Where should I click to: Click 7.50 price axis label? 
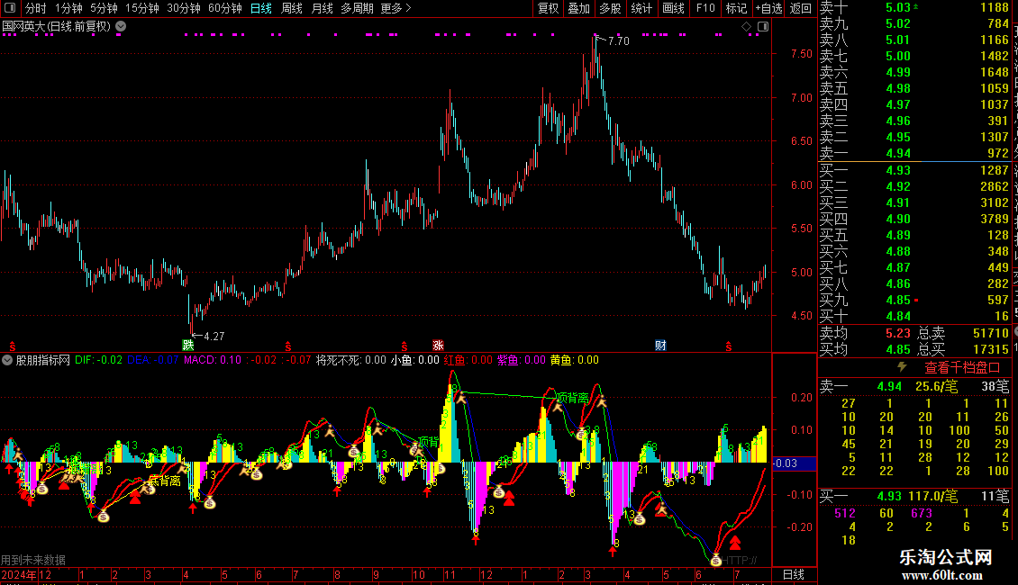pos(801,54)
